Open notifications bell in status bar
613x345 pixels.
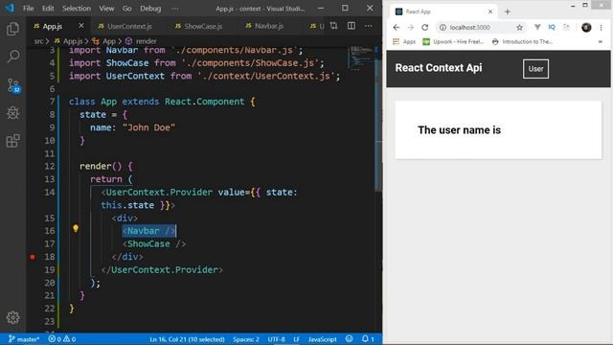pos(368,338)
